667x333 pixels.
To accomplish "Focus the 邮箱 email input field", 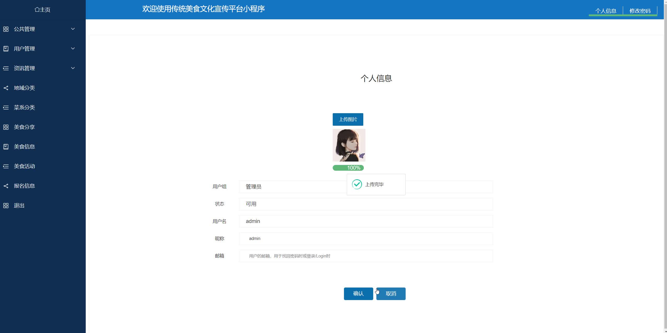I will coord(366,256).
